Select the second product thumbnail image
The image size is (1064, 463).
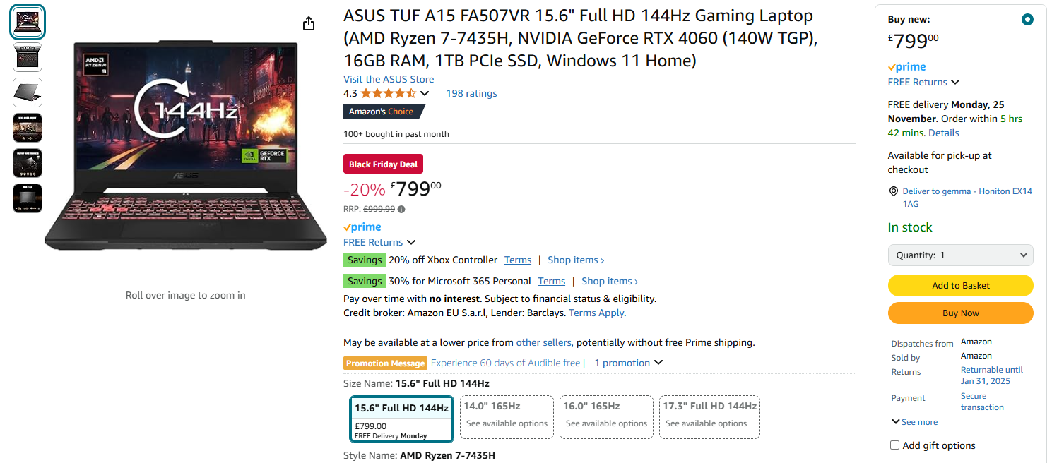(x=28, y=57)
